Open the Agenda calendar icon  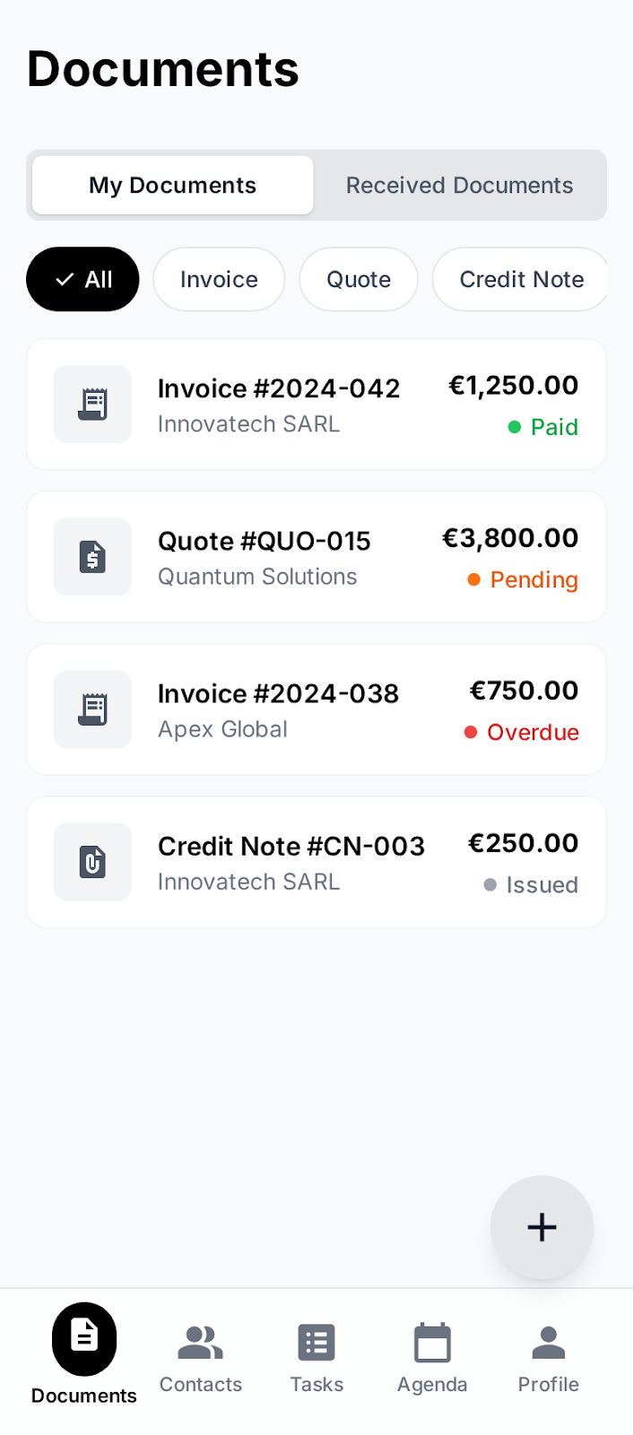click(432, 1342)
